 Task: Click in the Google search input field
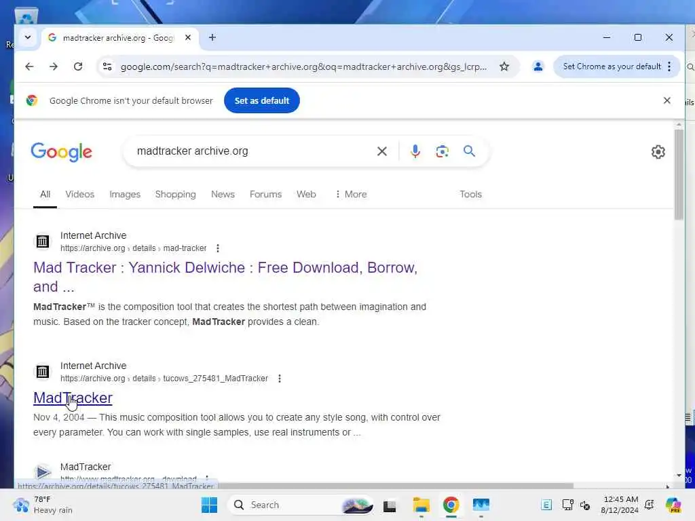coord(252,151)
